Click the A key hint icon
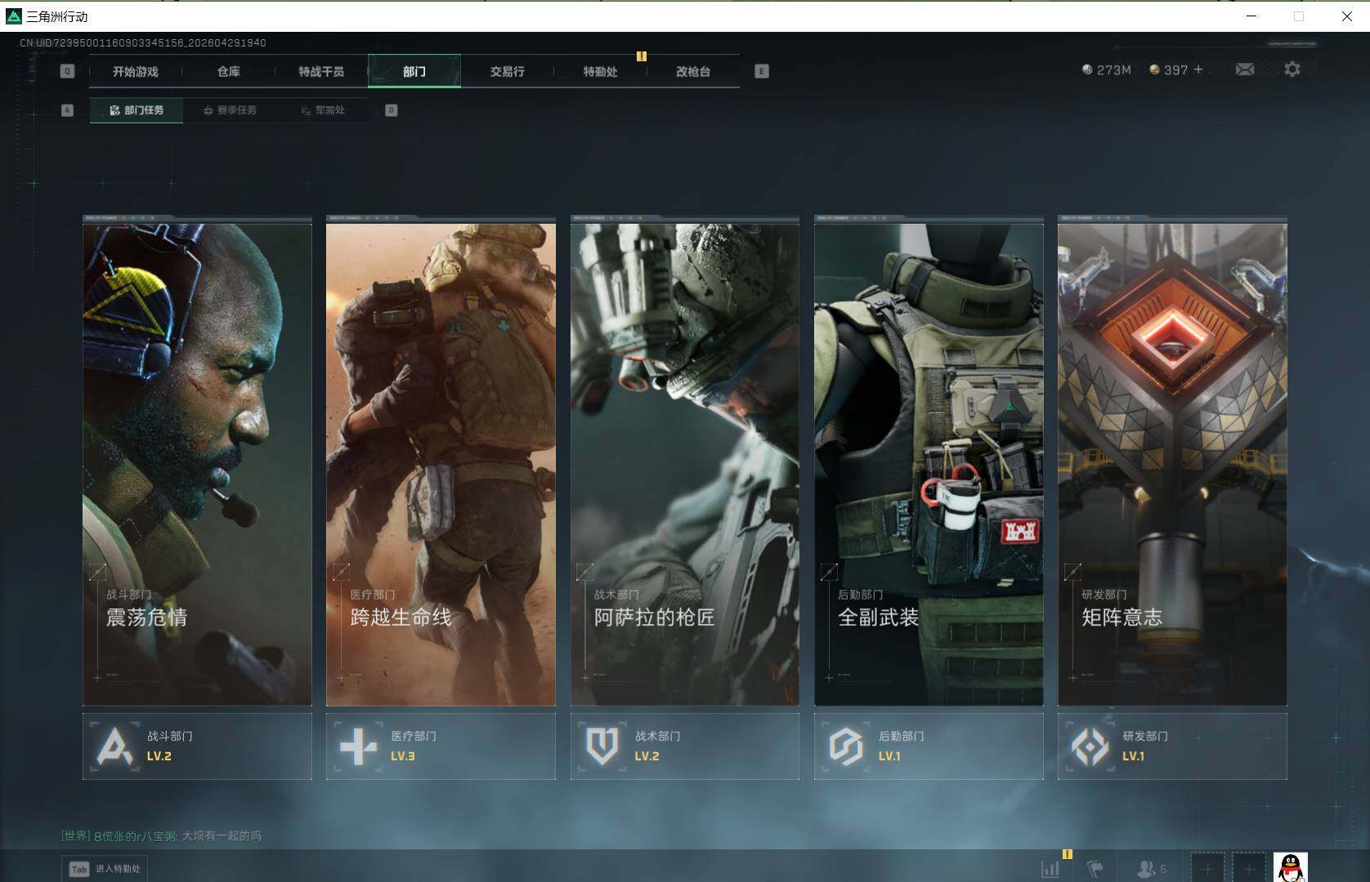Screen dimensions: 1370x882 point(67,110)
